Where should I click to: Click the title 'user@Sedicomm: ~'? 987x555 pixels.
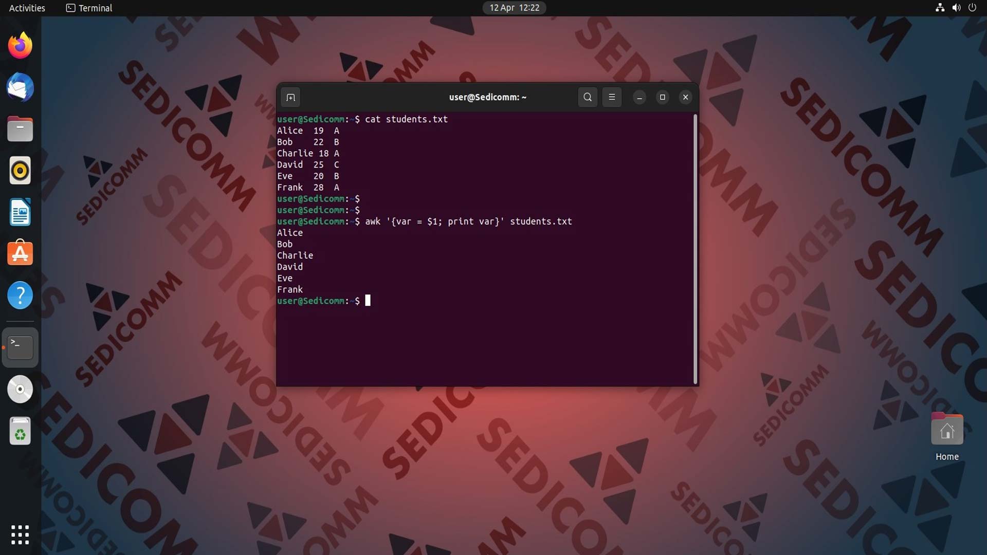click(x=488, y=97)
